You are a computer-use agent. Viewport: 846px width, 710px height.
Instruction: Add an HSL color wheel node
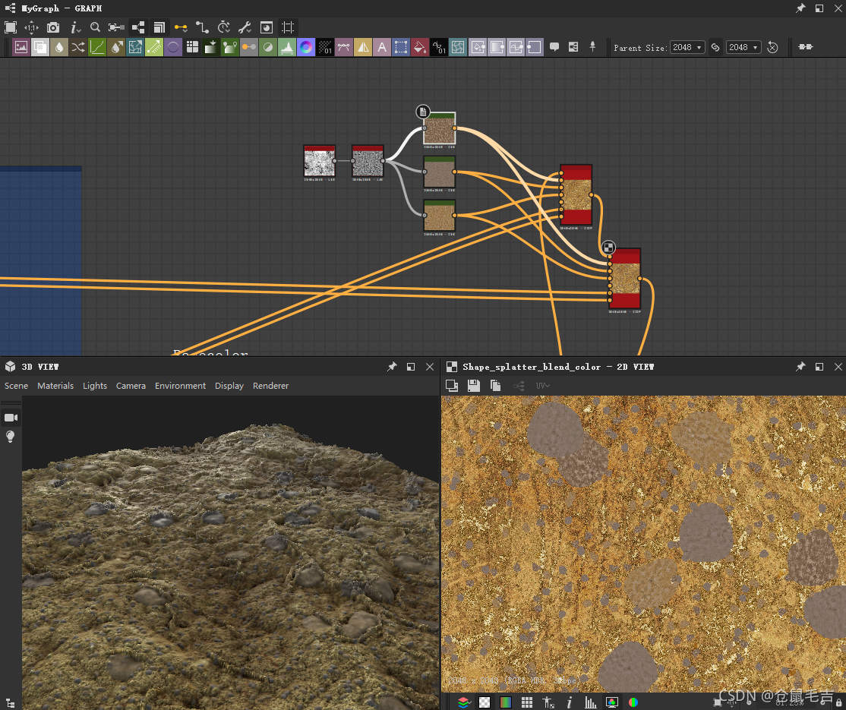coord(306,47)
